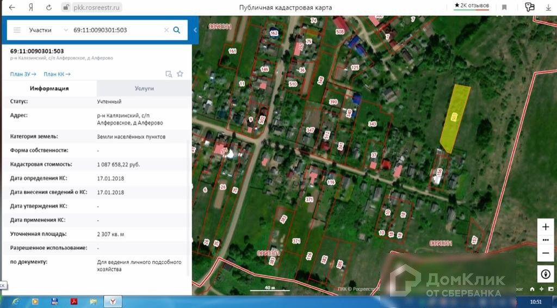557x308 pixels.
Task: Open Adobe Acrobat from the taskbar
Action: (x=74, y=301)
